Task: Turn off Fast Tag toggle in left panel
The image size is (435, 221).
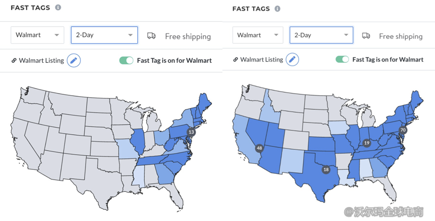Action: point(127,61)
